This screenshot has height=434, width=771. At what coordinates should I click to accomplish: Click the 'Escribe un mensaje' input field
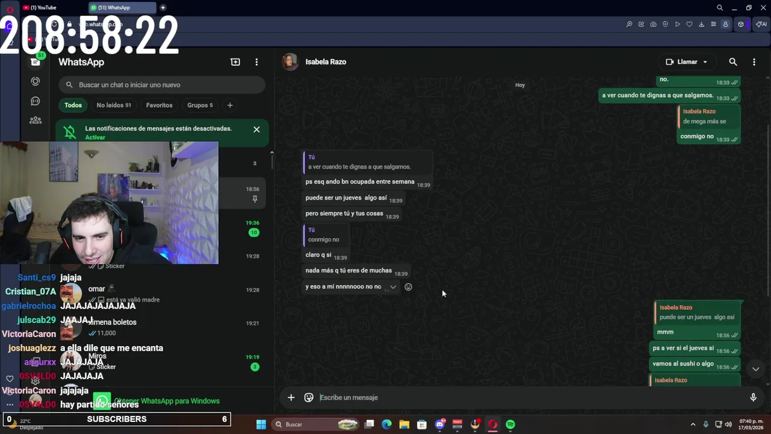coord(530,397)
